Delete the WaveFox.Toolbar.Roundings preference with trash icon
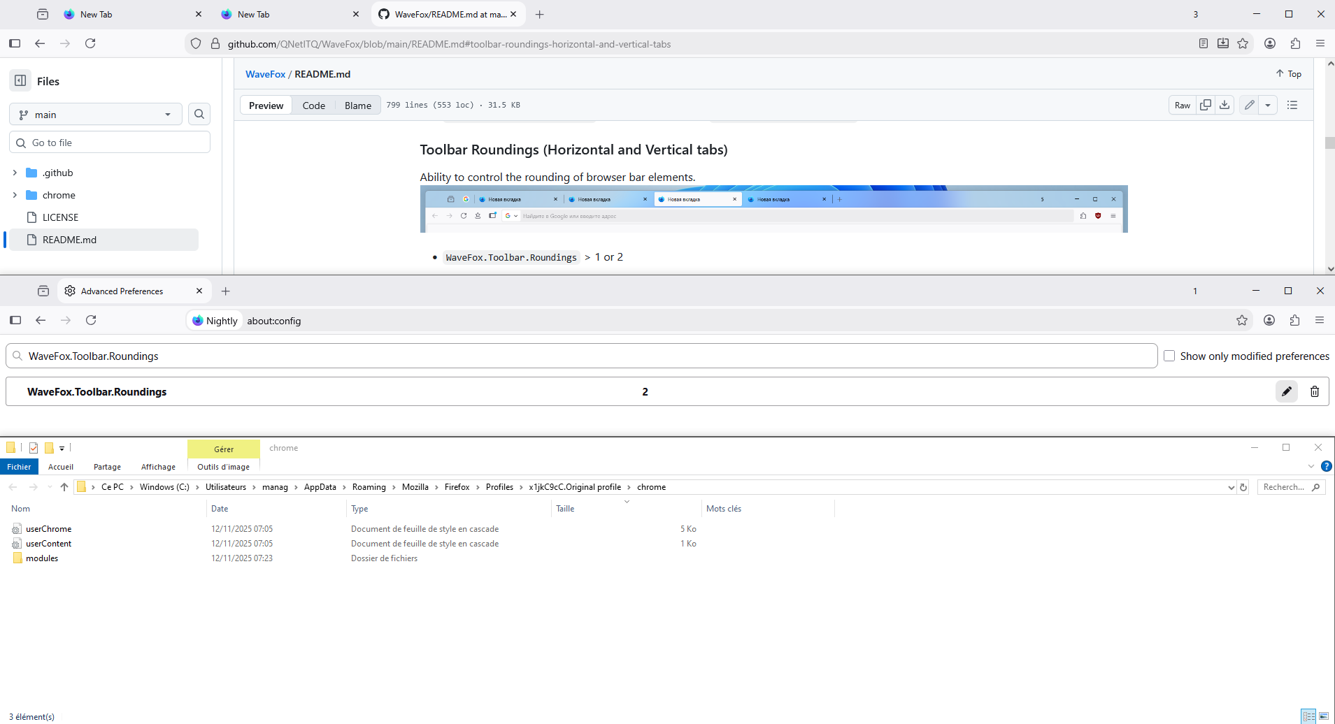Viewport: 1335px width, 724px height. 1314,391
